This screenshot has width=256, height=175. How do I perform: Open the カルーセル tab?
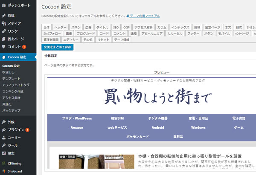tap(175, 34)
